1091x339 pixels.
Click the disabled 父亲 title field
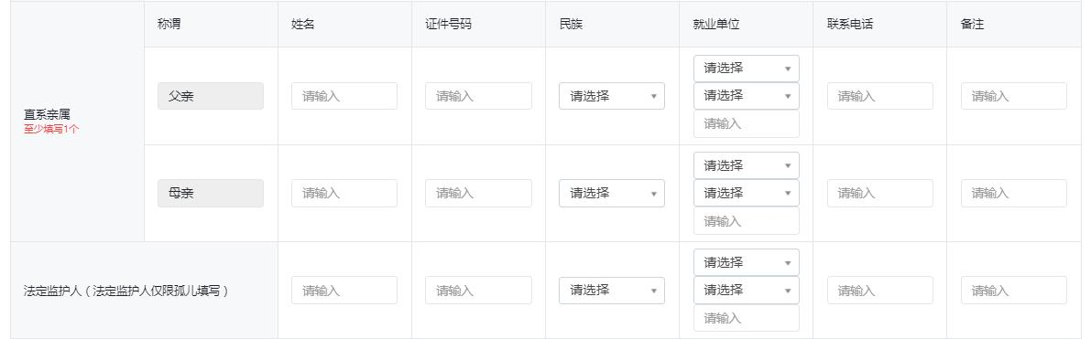(x=211, y=96)
